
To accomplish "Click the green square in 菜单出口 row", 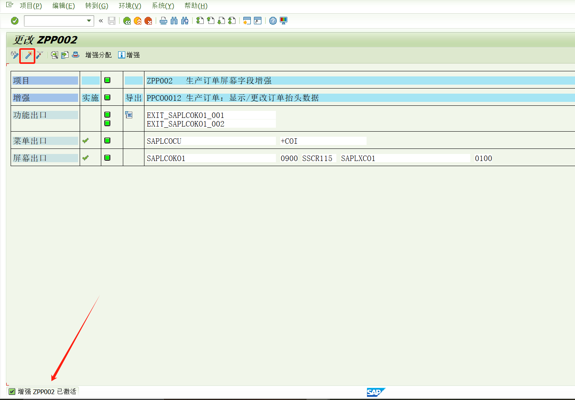I will click(x=108, y=141).
